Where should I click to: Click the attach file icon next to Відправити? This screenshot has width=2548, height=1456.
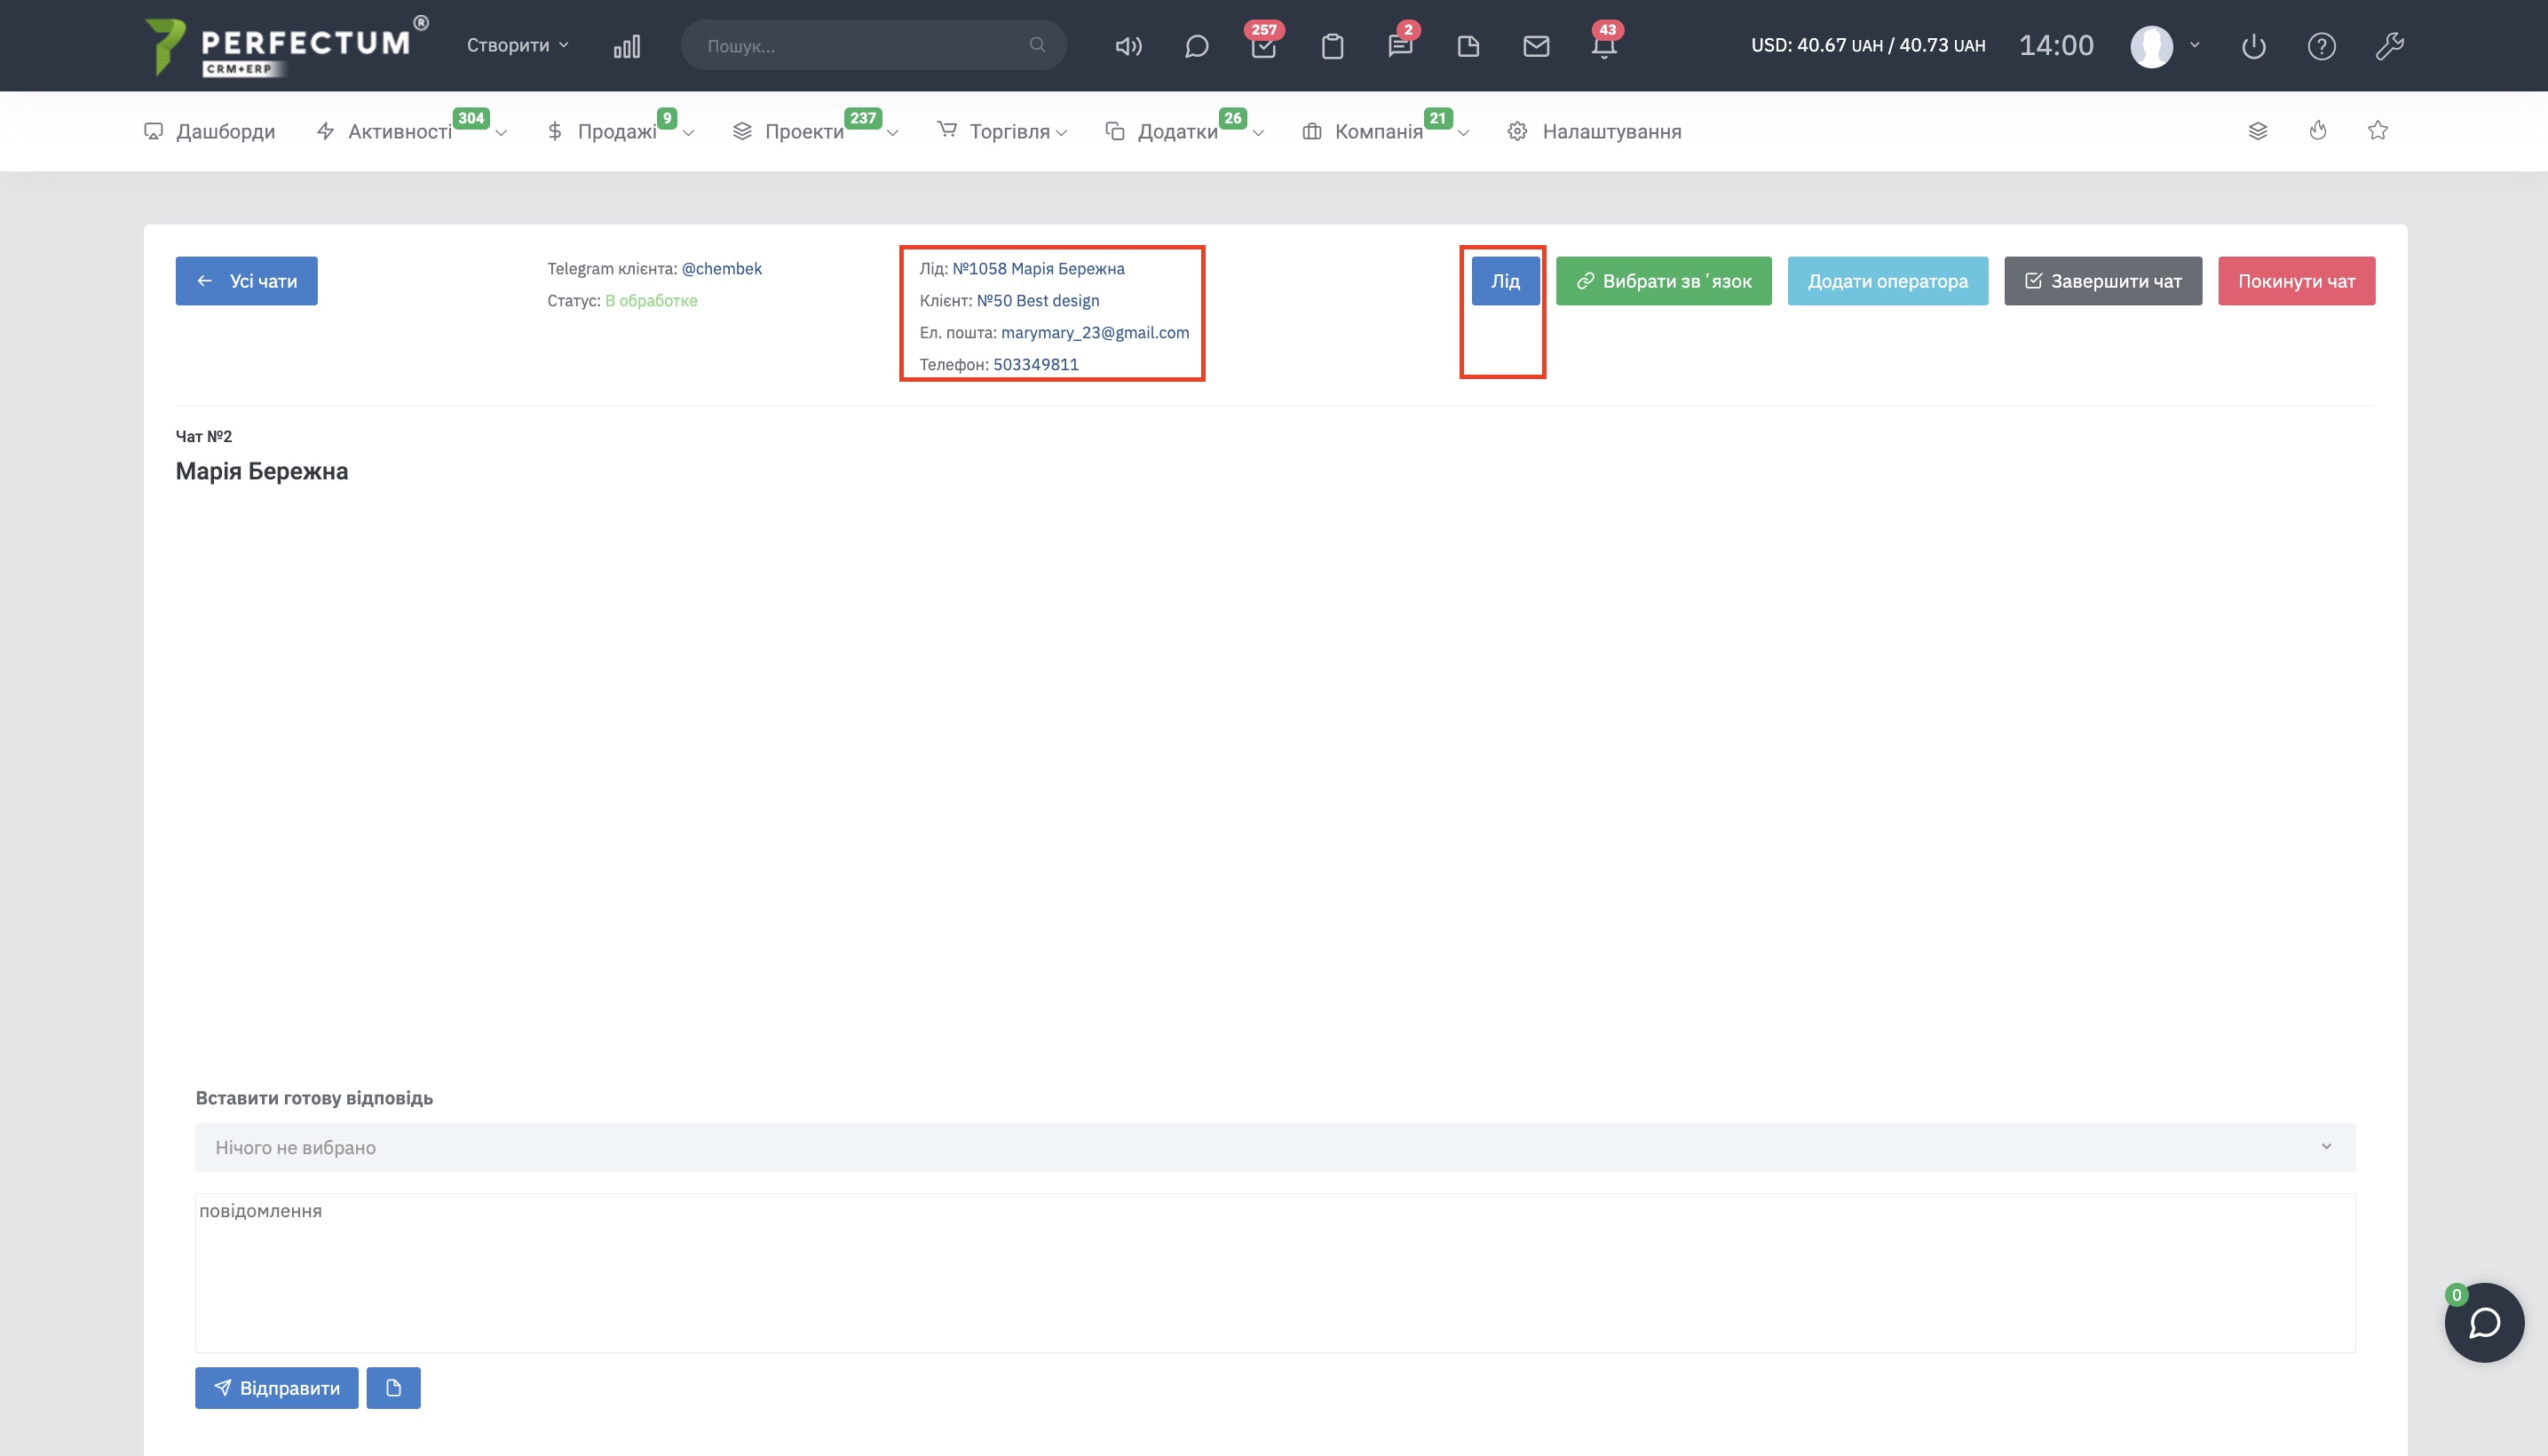393,1388
